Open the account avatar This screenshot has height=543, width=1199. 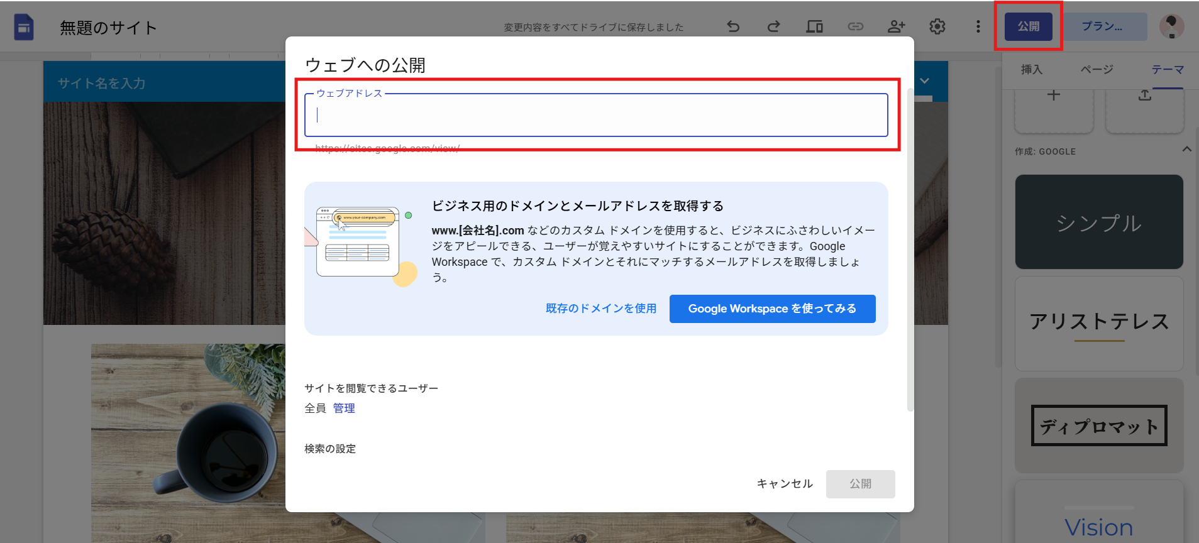(x=1172, y=26)
